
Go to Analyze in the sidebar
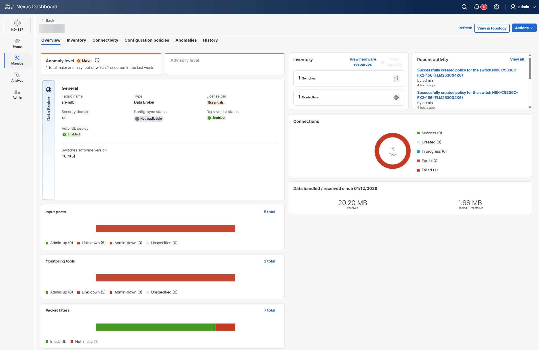pos(17,77)
